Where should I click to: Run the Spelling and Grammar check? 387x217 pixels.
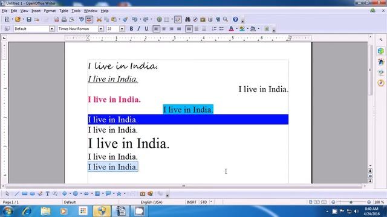pyautogui.click(x=82, y=19)
